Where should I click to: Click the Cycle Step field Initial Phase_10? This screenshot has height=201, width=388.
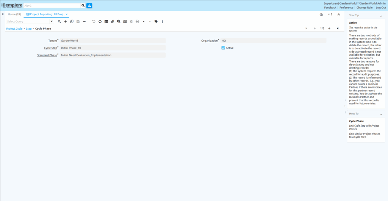pos(113,48)
